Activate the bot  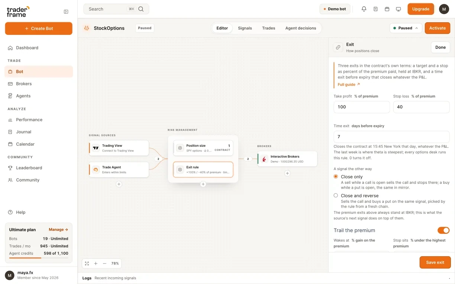[x=438, y=28]
